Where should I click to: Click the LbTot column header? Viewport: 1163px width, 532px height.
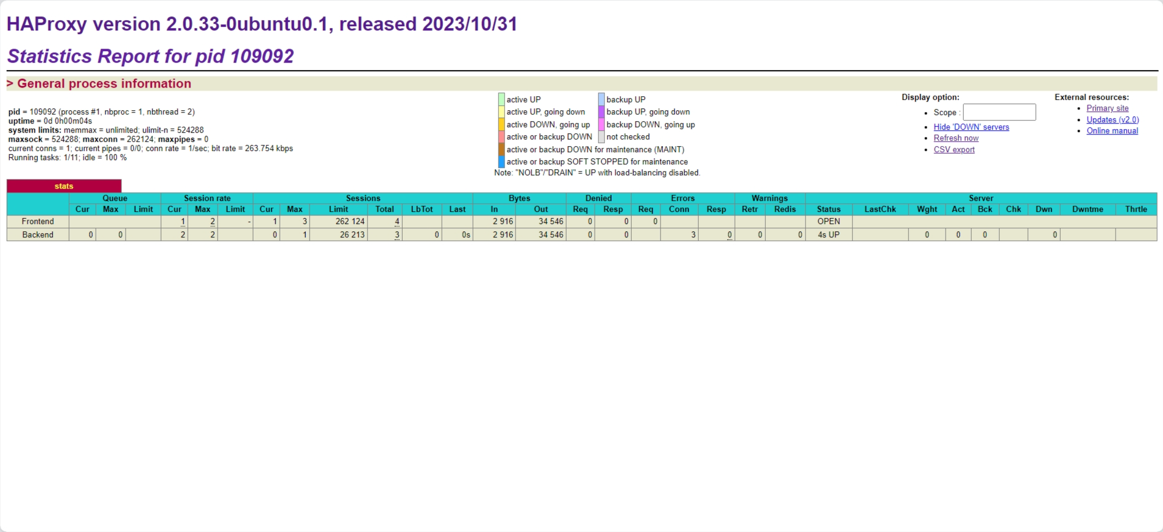[422, 209]
